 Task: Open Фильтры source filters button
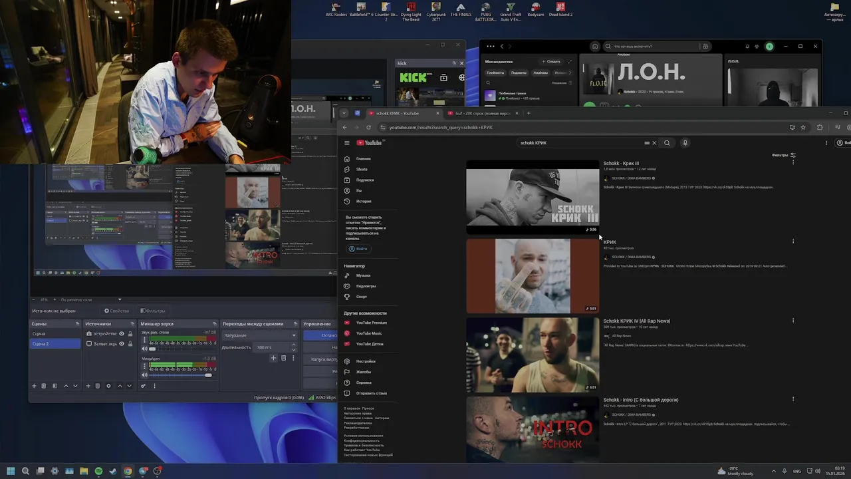click(x=152, y=311)
